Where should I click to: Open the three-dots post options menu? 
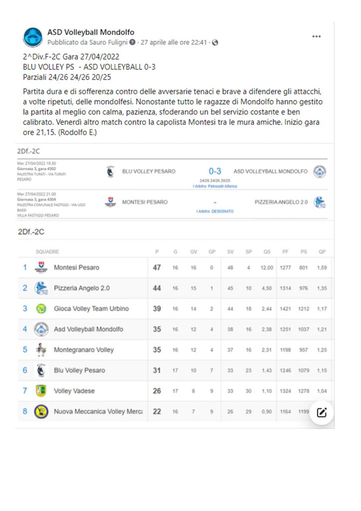[x=317, y=36]
